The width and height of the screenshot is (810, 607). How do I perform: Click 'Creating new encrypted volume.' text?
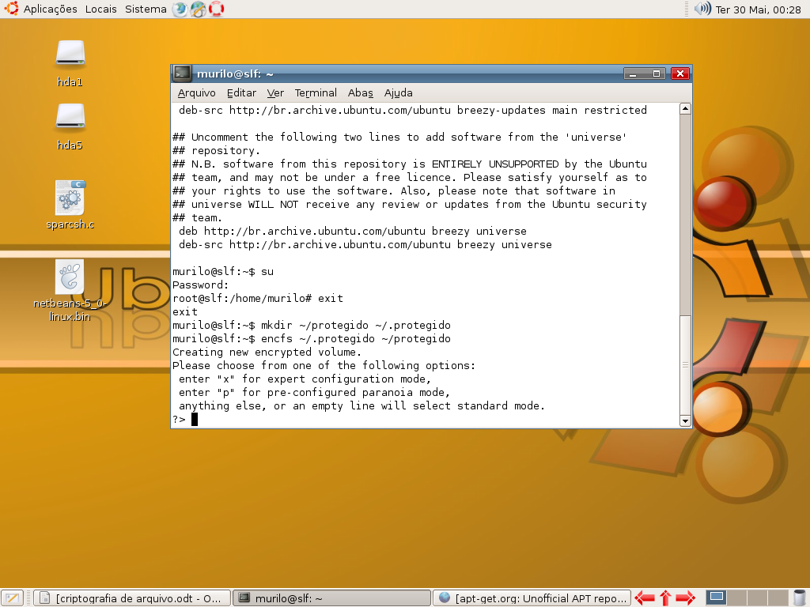[x=267, y=352]
